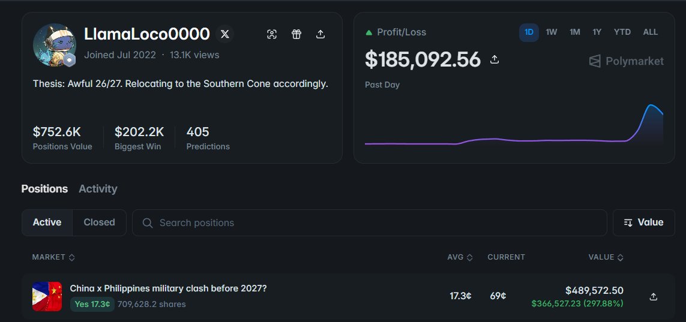Screen dimensions: 686x322
Task: Open China x Philippines market thumbnail
Action: tap(47, 296)
